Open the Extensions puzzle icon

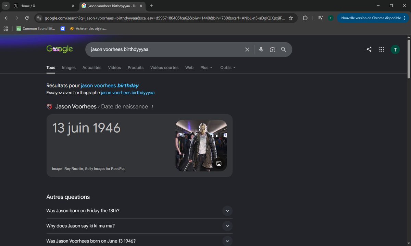pos(305,18)
